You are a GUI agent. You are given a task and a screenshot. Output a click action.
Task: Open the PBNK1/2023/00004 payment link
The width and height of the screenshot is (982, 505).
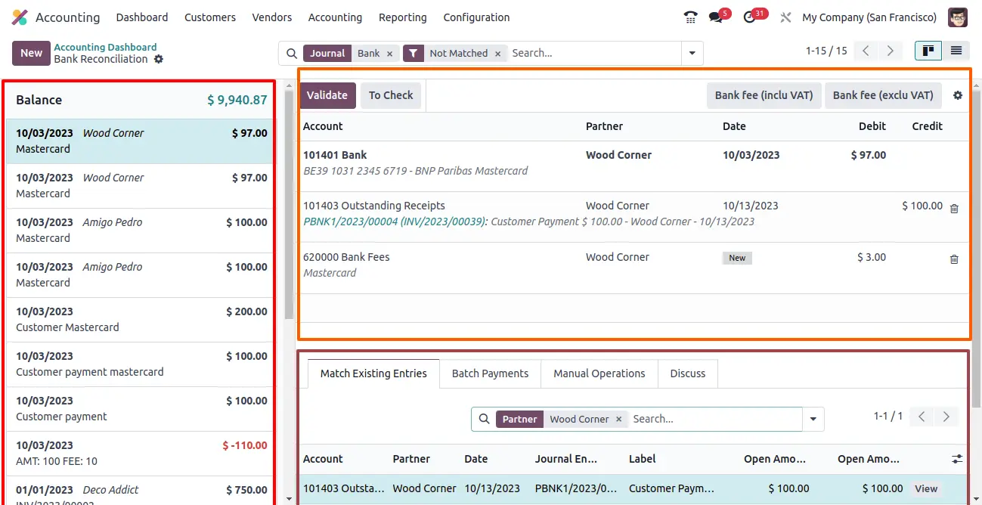395,222
